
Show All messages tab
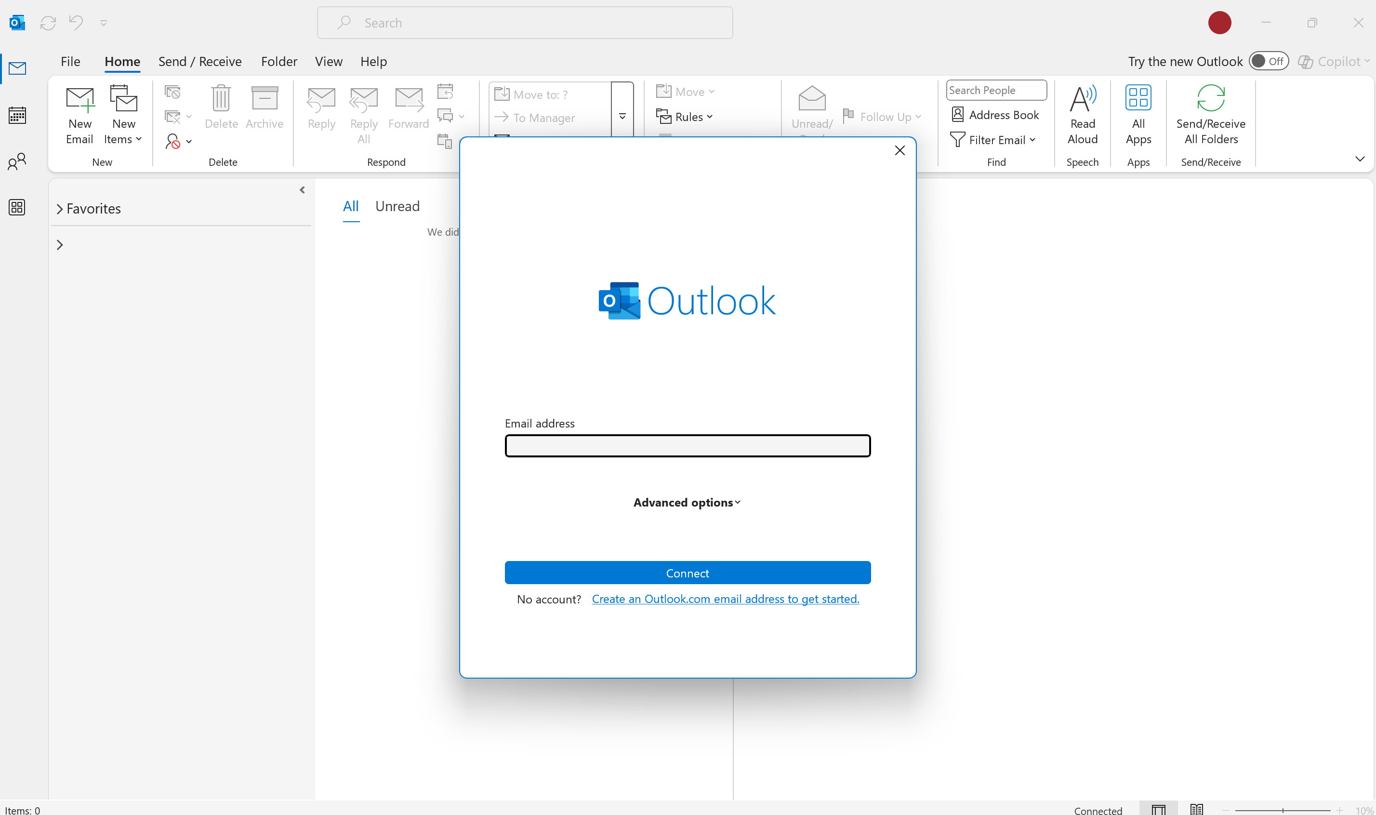351,206
